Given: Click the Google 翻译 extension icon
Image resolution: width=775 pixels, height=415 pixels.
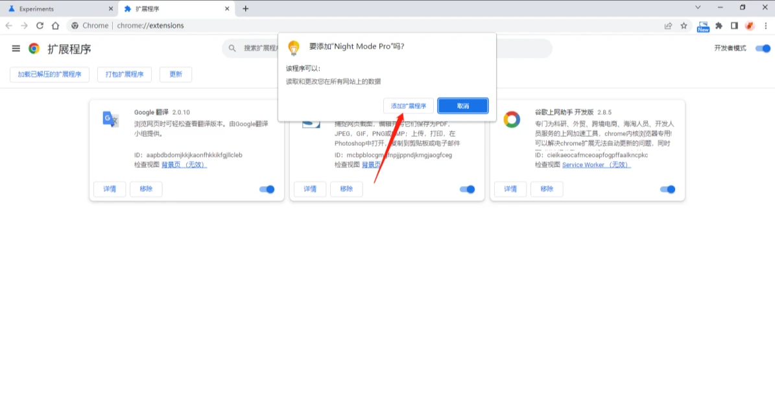Looking at the screenshot, I should pyautogui.click(x=110, y=119).
